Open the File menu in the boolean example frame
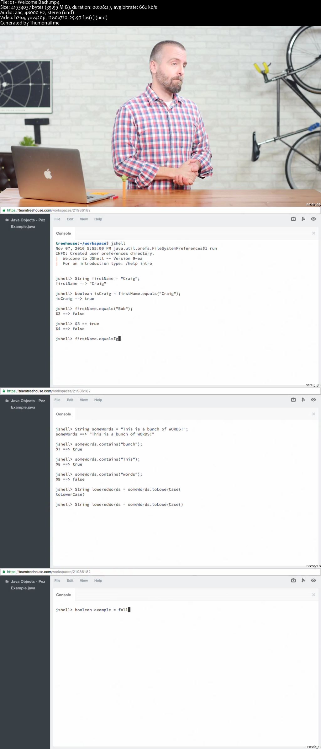 tap(57, 580)
